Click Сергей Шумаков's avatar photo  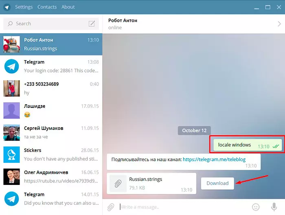[x=12, y=132]
